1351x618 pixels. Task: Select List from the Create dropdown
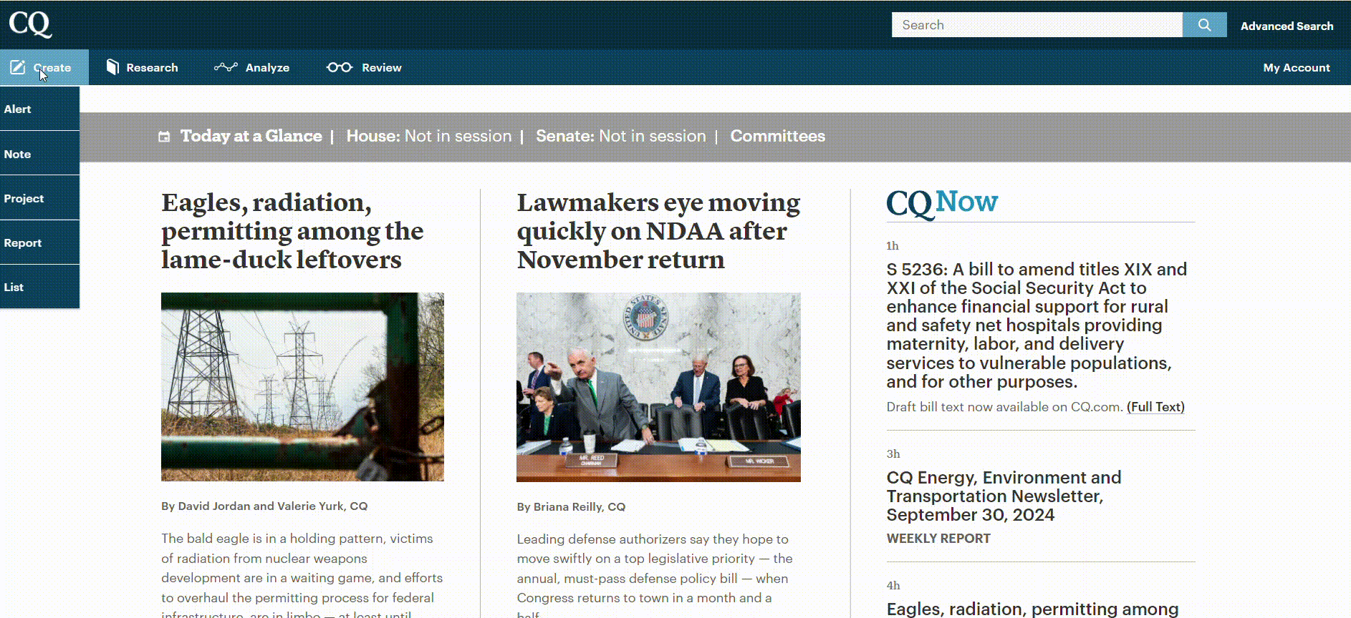tap(39, 287)
